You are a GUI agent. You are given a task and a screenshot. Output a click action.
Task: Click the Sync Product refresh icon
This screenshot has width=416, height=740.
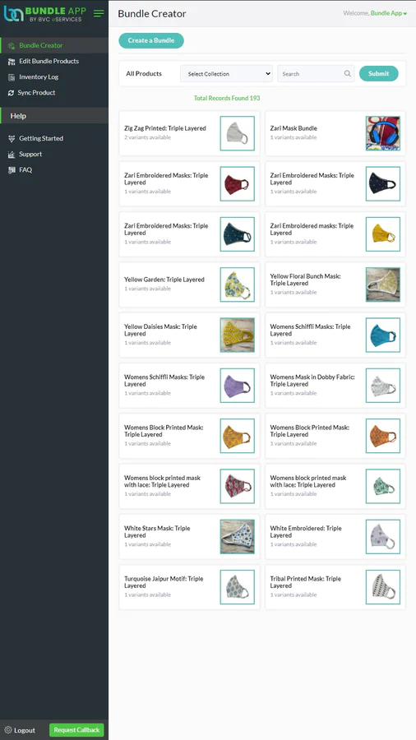(x=12, y=93)
